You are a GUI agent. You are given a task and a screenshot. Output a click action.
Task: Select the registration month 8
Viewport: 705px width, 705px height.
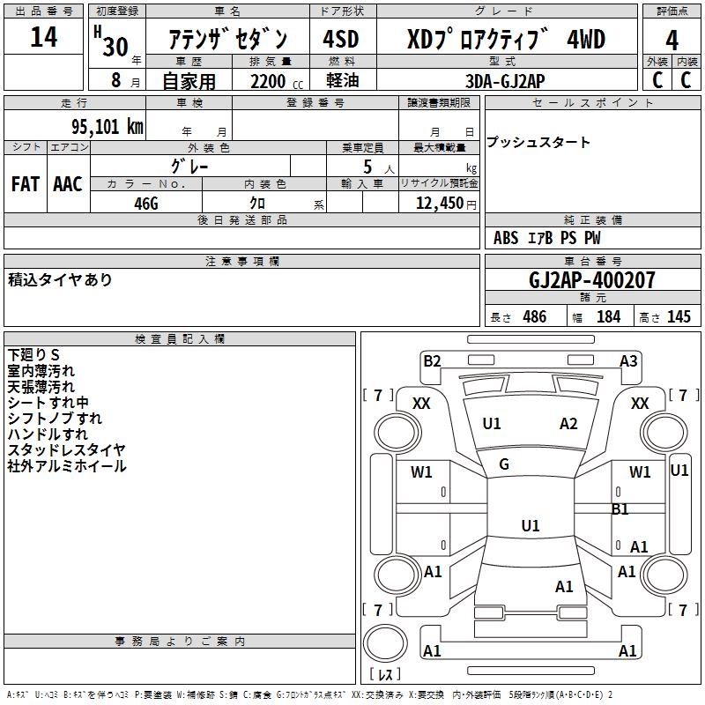pyautogui.click(x=116, y=80)
